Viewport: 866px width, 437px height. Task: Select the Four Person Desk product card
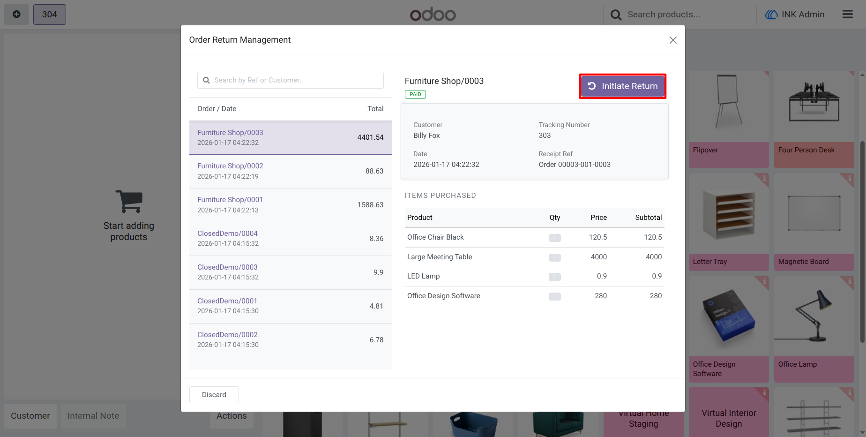click(x=814, y=120)
